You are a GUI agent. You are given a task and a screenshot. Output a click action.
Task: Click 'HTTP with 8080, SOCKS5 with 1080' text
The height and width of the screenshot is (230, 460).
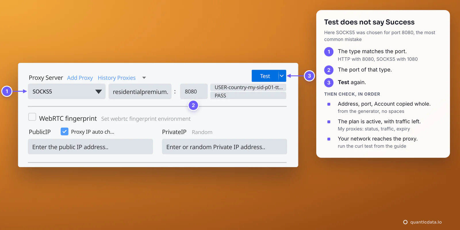click(x=377, y=59)
